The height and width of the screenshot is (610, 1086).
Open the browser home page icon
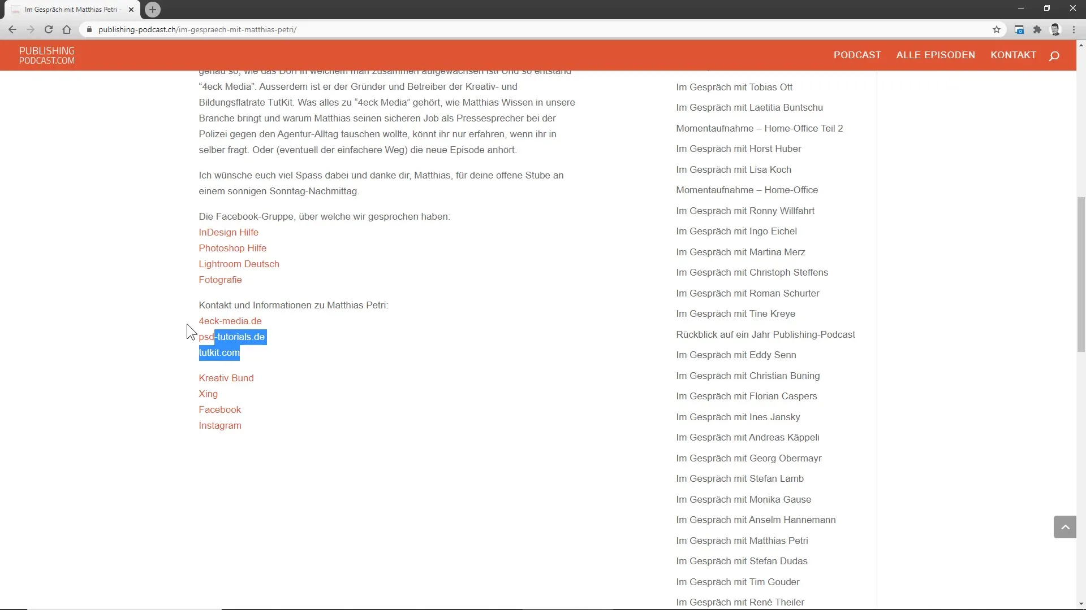(67, 29)
